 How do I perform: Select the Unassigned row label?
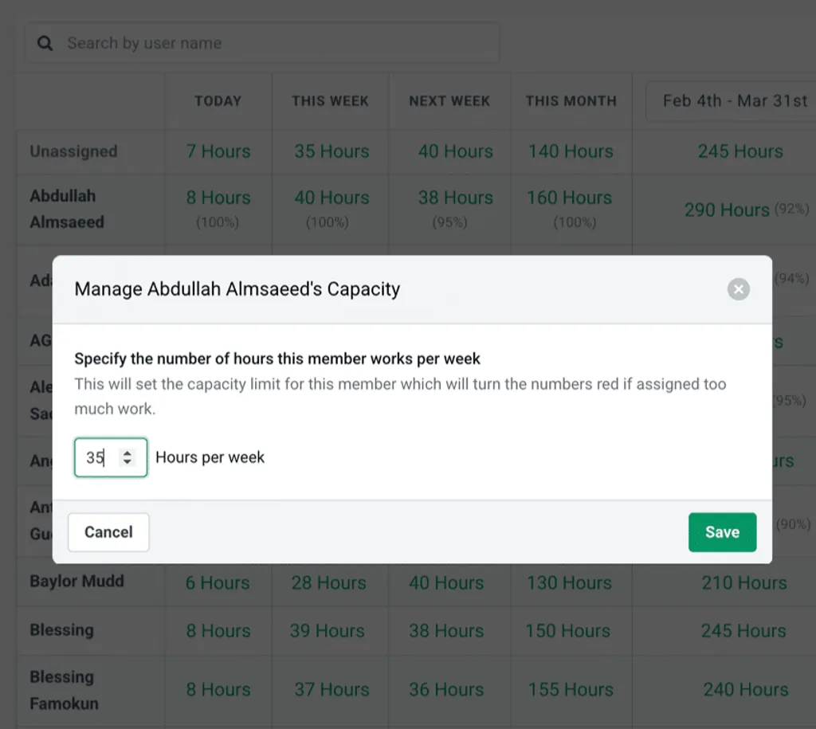click(73, 151)
